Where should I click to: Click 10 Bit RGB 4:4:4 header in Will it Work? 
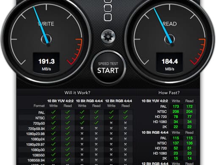89,101
